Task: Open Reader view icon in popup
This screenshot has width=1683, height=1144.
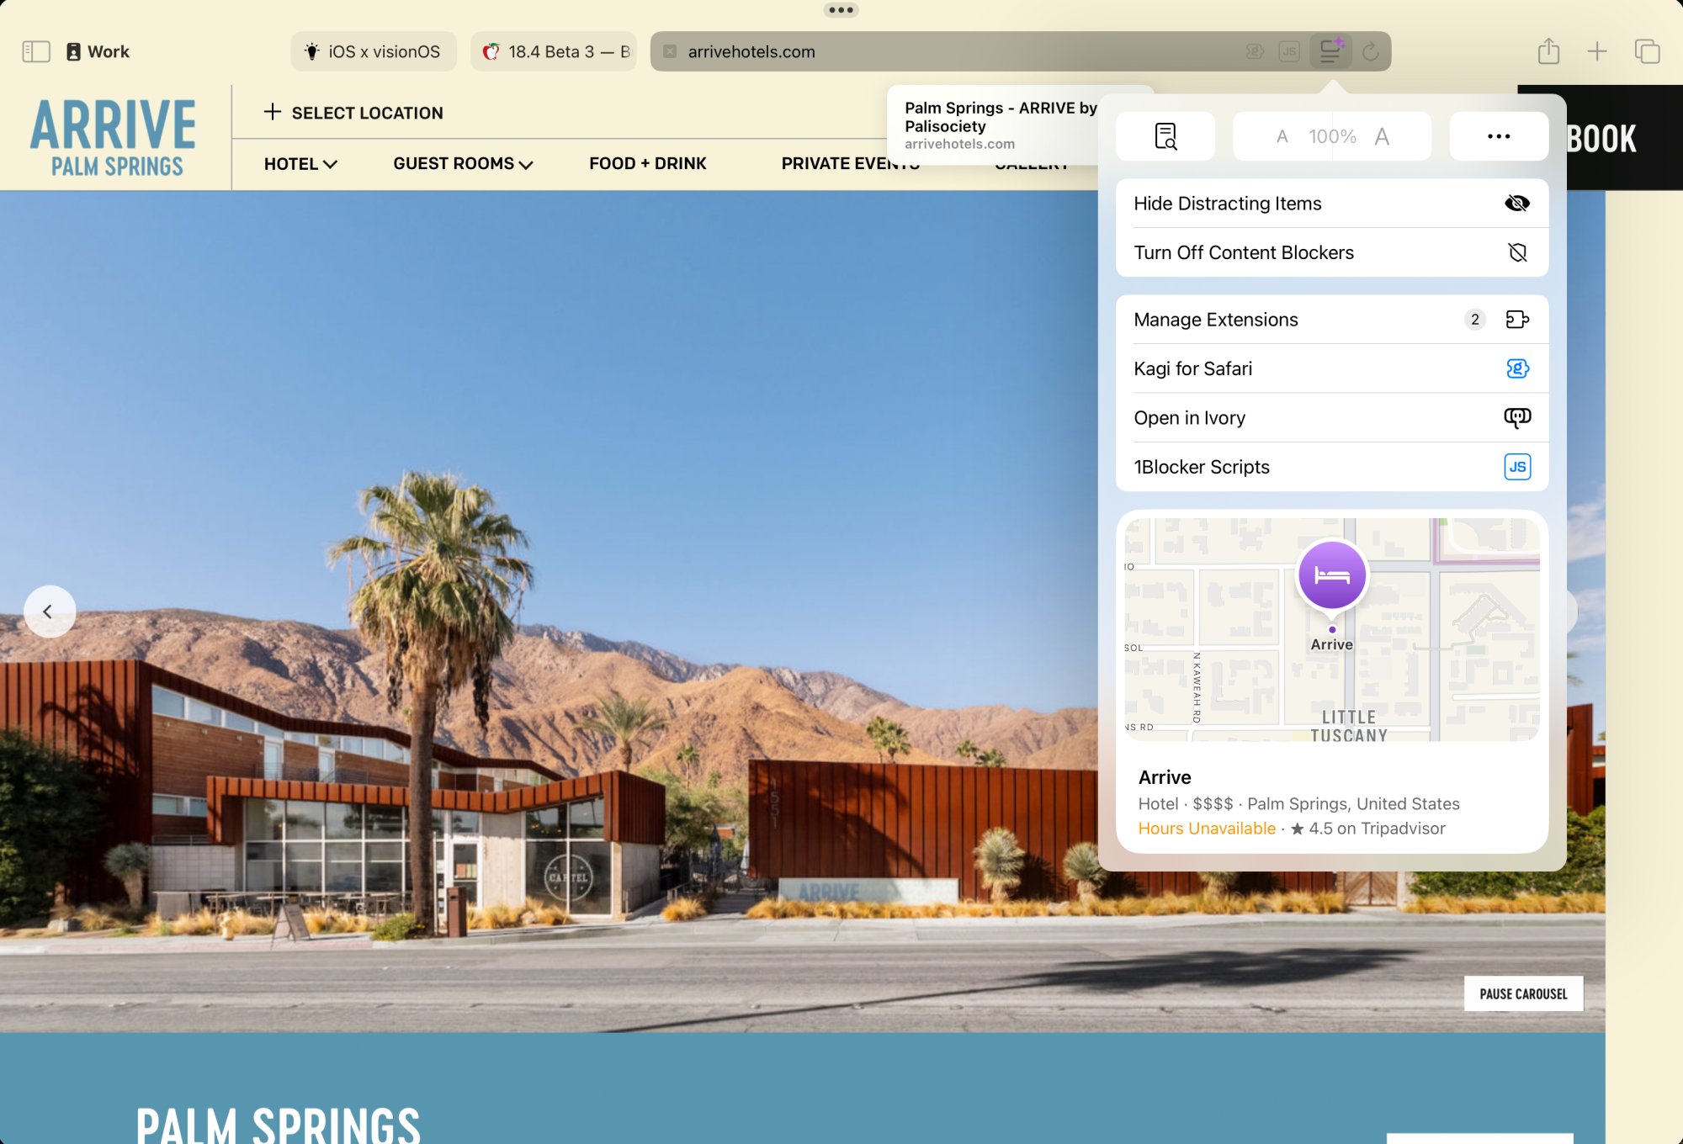Action: click(x=1165, y=136)
